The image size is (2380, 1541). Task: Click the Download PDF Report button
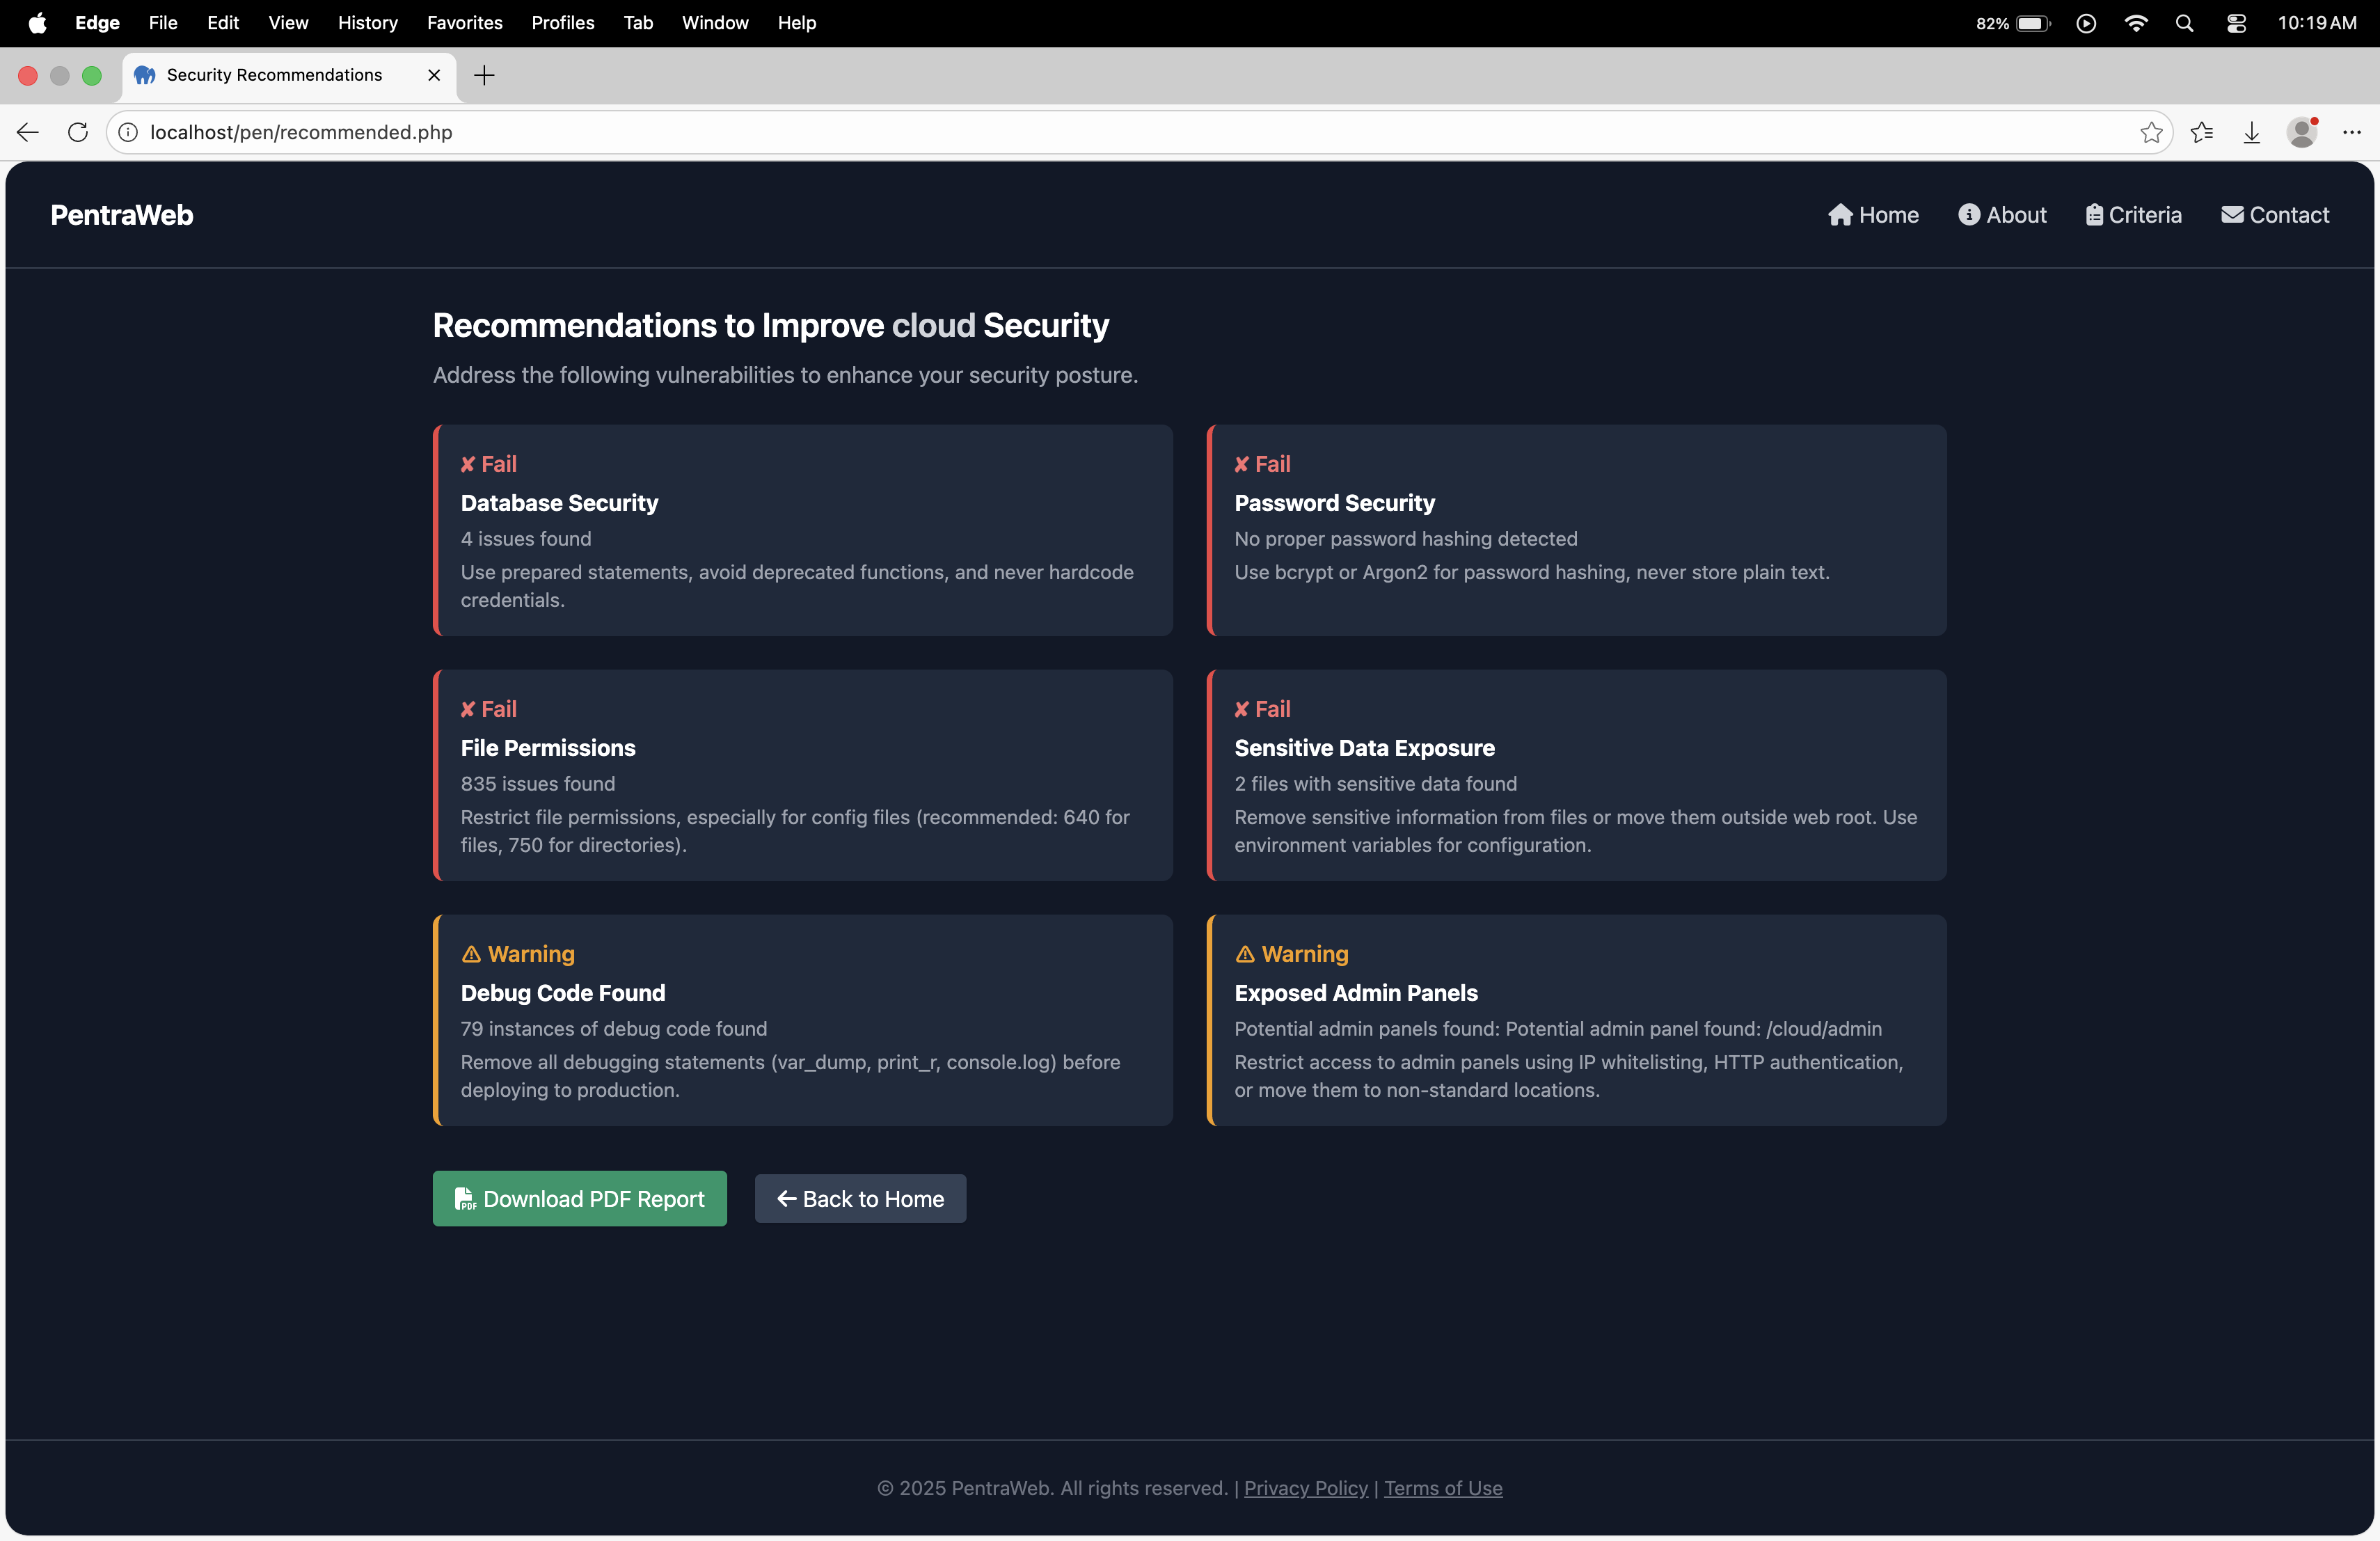coord(579,1198)
